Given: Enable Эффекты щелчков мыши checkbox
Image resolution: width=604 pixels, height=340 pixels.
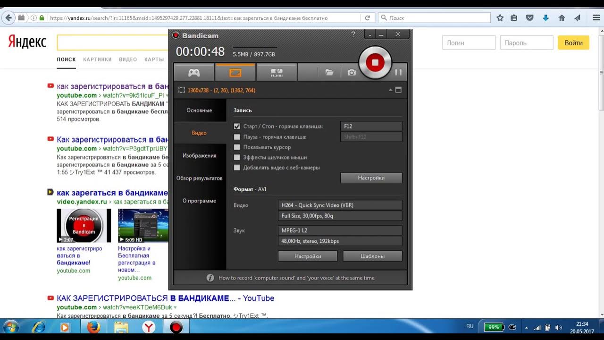Looking at the screenshot, I should (237, 157).
